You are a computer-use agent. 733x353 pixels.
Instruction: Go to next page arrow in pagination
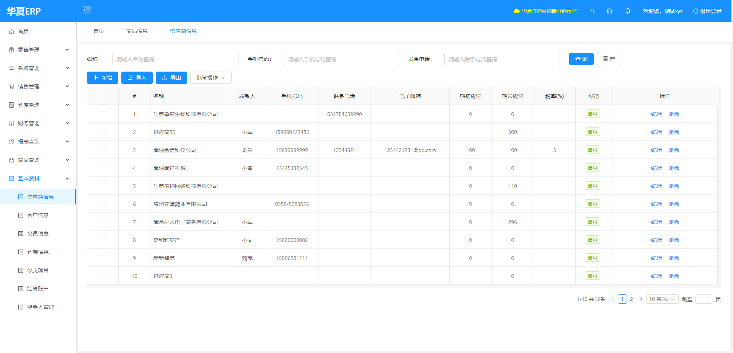641,299
